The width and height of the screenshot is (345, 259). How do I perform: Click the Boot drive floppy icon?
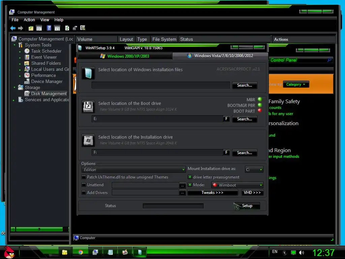coord(88,107)
